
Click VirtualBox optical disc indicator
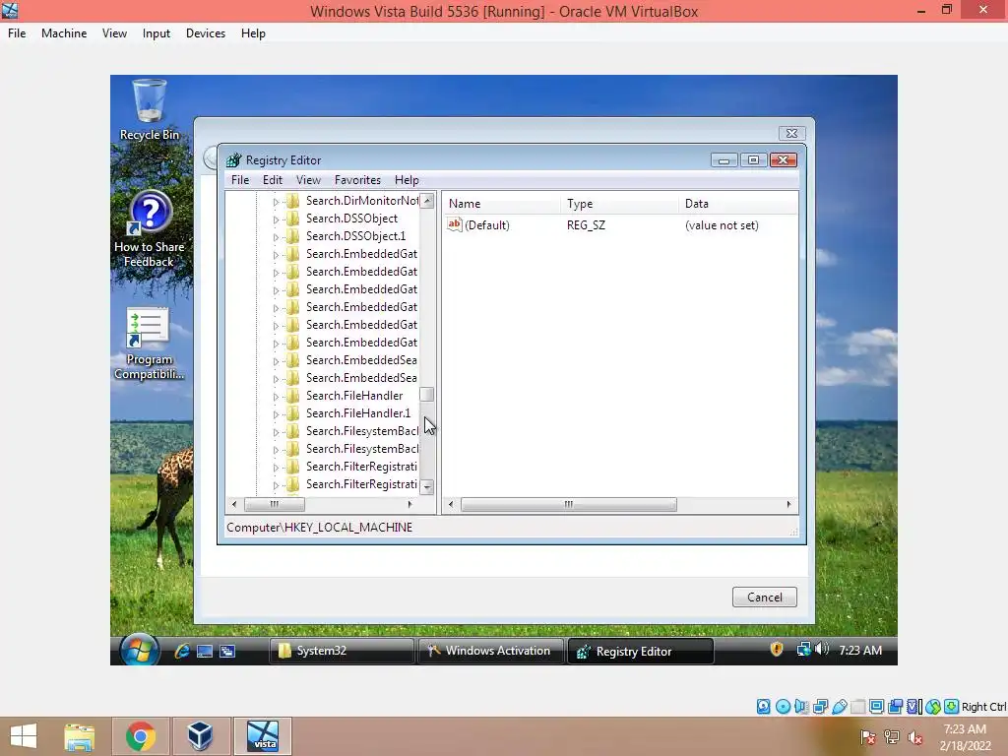coord(783,707)
